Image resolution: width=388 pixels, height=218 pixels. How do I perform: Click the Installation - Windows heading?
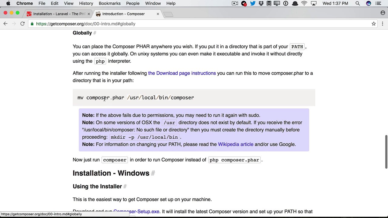click(111, 173)
